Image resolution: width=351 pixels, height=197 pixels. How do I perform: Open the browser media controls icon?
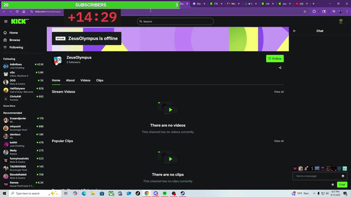(x=334, y=11)
